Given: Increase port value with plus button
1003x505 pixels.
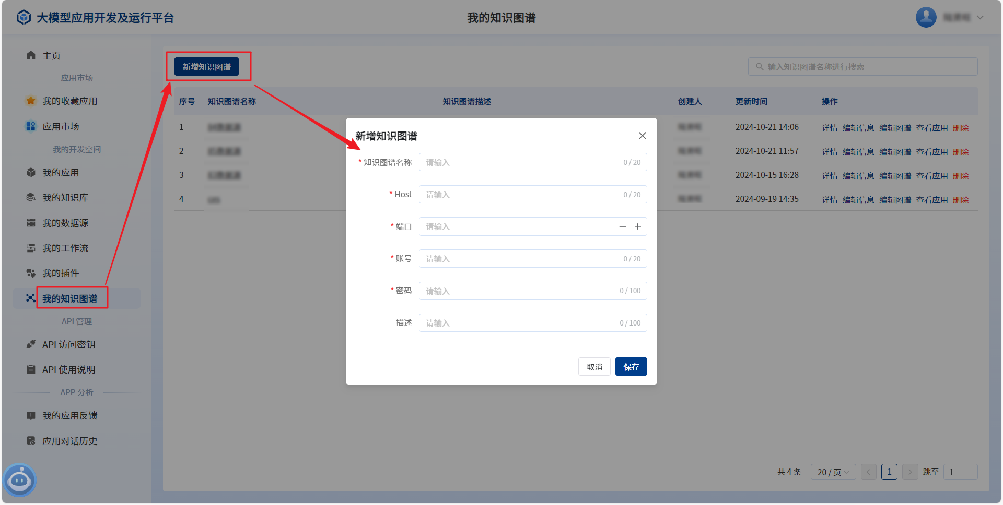Looking at the screenshot, I should pyautogui.click(x=637, y=226).
